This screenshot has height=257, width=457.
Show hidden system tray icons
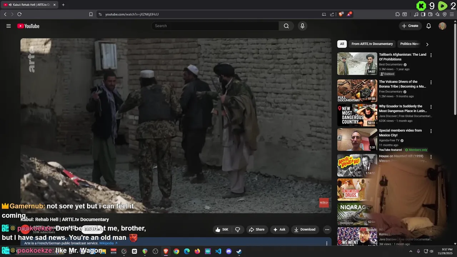pos(410,251)
